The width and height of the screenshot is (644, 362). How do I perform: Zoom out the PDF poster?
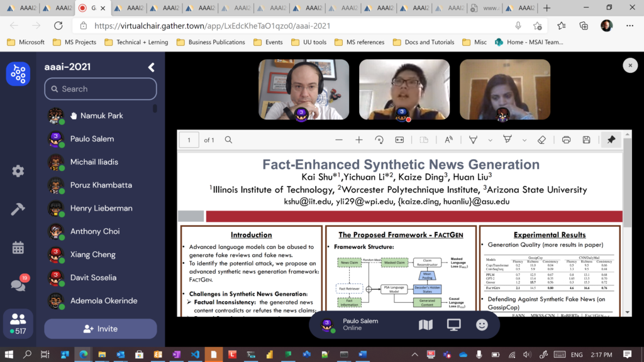(x=339, y=140)
